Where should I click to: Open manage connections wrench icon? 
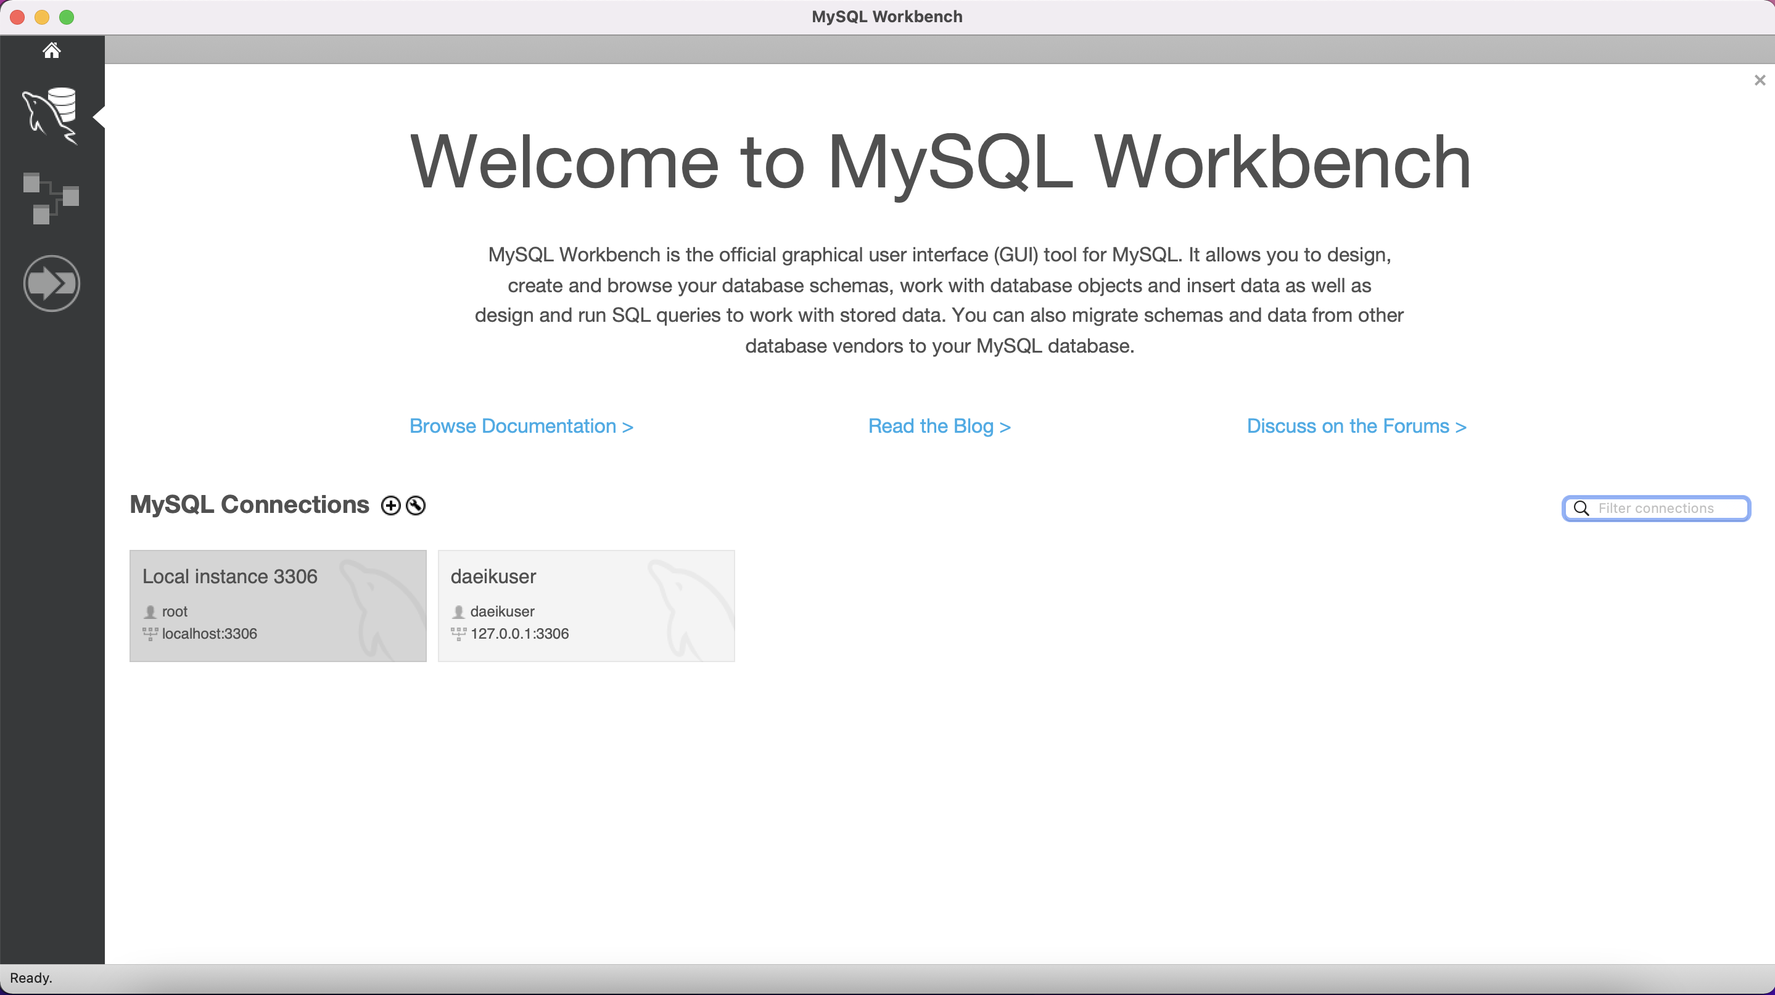416,506
